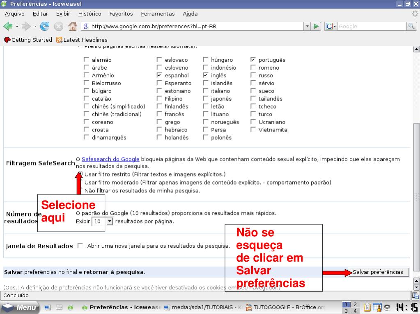This screenshot has height=314, width=420.
Task: Click the status bar icon at bottom right
Action: pos(415,296)
